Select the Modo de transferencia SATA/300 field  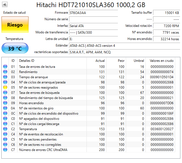(93, 32)
